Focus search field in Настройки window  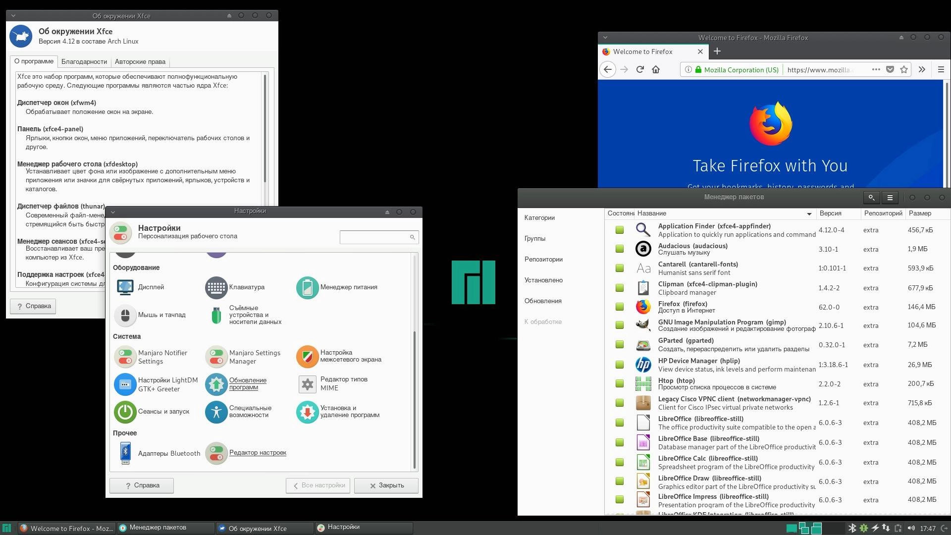379,237
